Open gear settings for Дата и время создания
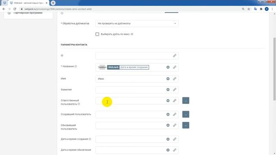Screen dimensions: 276x155 (168, 139)
